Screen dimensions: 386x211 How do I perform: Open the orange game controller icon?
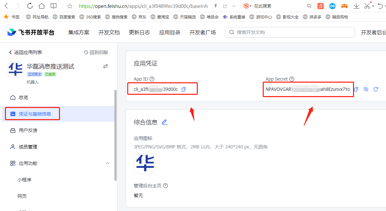pos(344,6)
